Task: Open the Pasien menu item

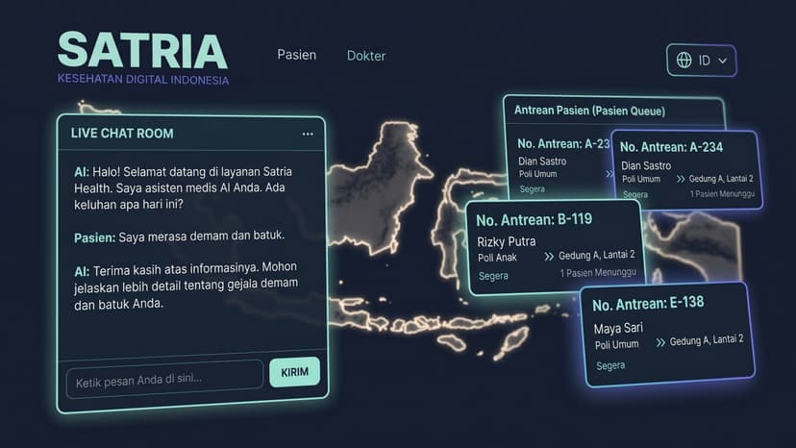Action: 296,55
